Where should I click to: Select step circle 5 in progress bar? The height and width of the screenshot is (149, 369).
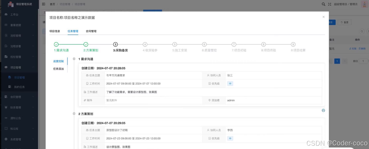(x=175, y=45)
